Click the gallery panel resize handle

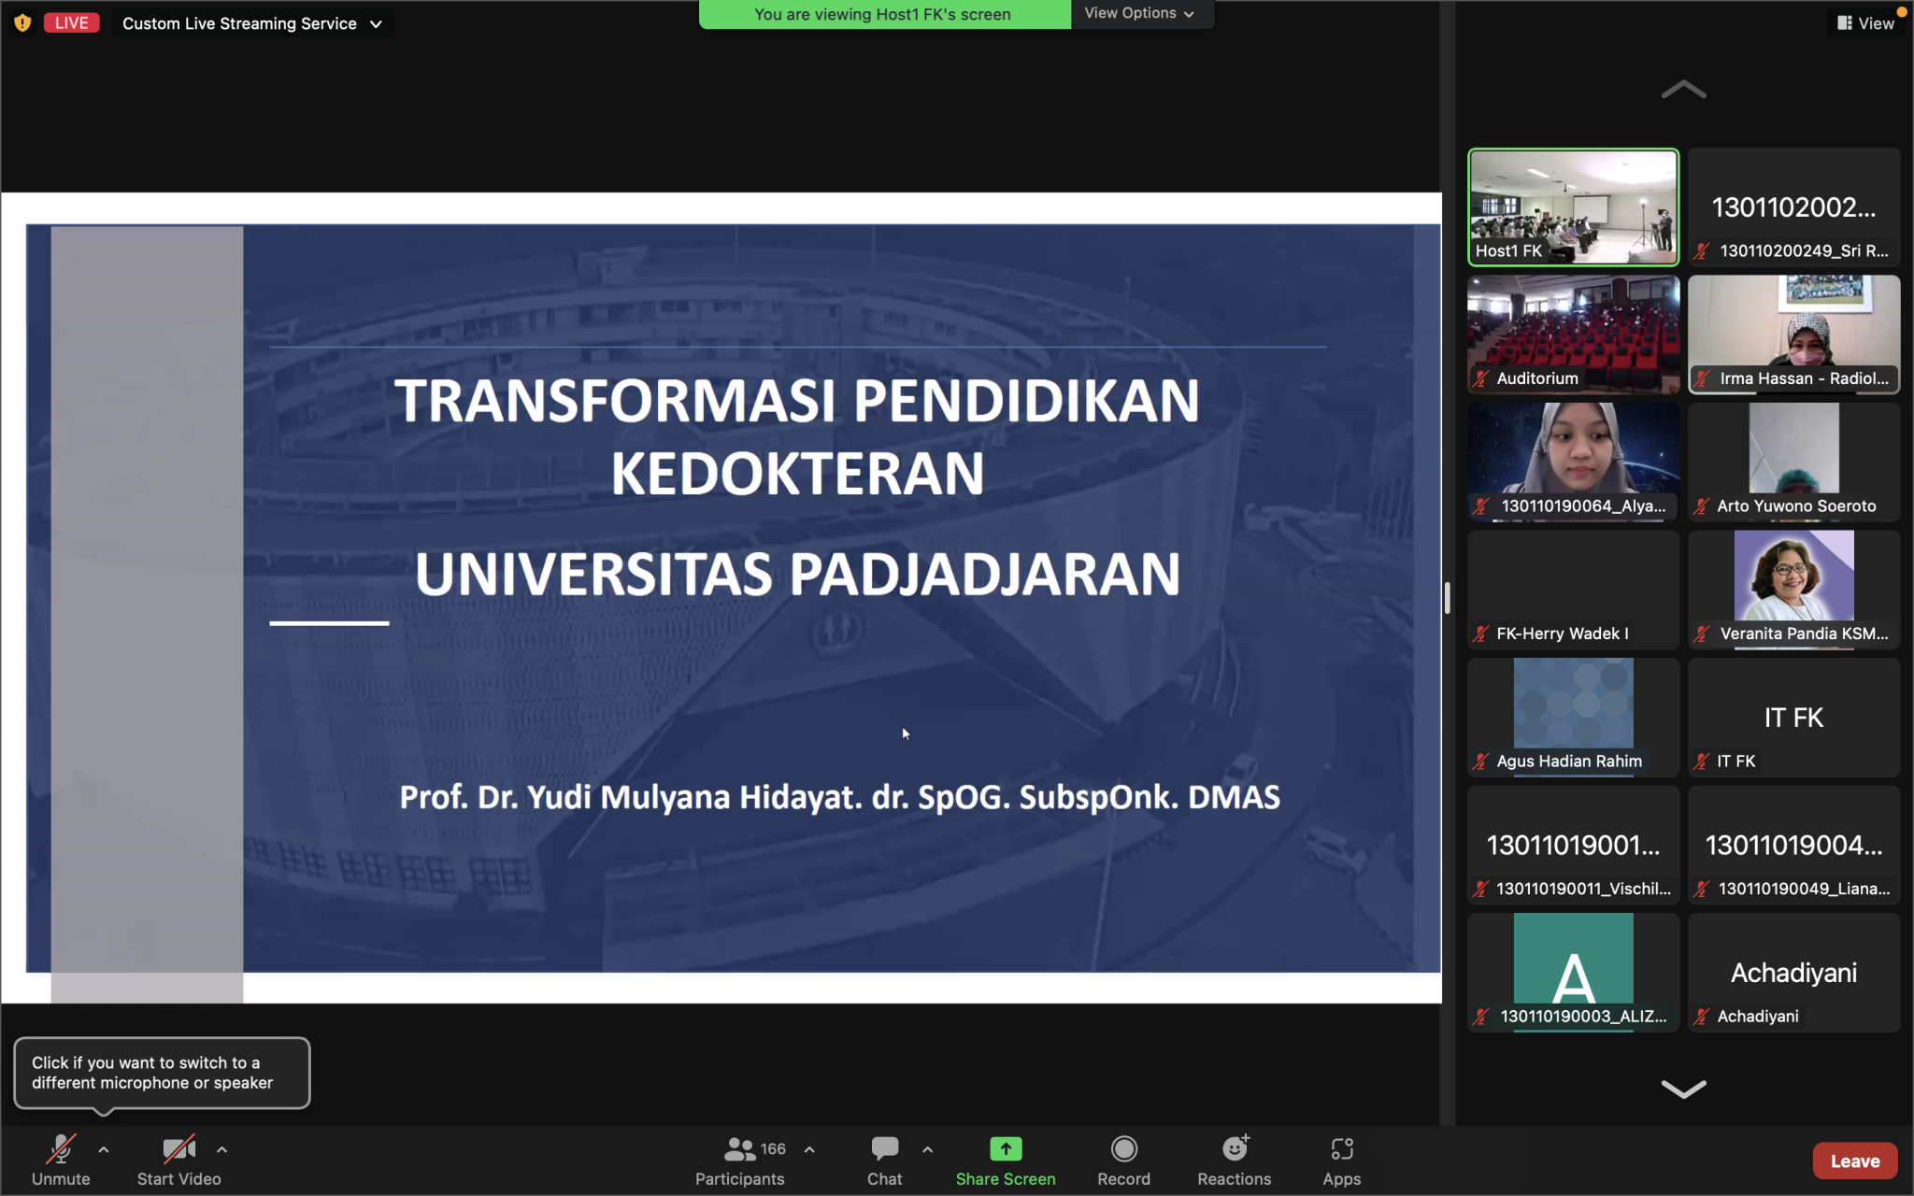tap(1447, 598)
